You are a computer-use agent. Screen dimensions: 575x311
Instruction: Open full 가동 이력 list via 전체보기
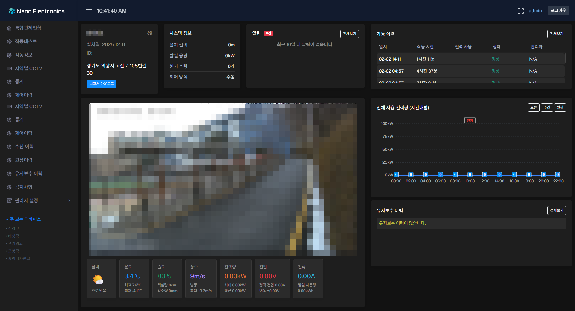point(556,34)
